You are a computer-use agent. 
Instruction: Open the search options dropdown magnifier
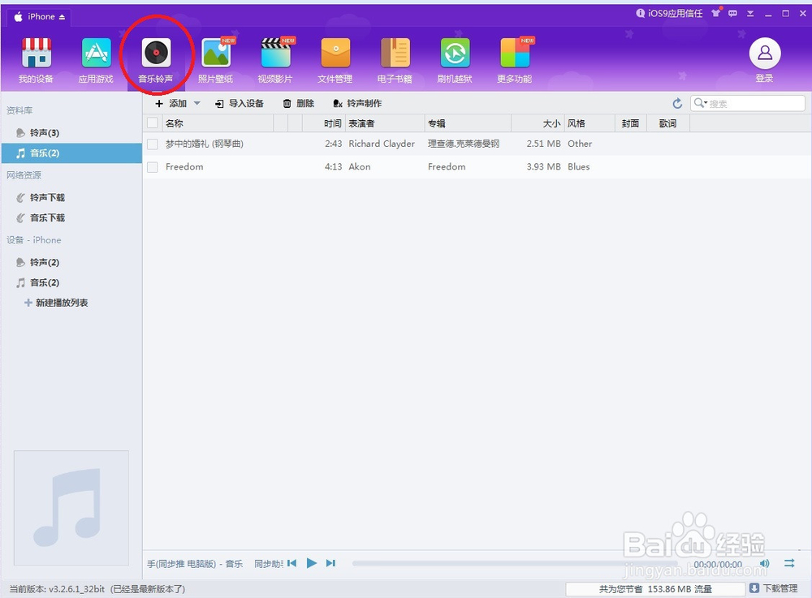(702, 103)
